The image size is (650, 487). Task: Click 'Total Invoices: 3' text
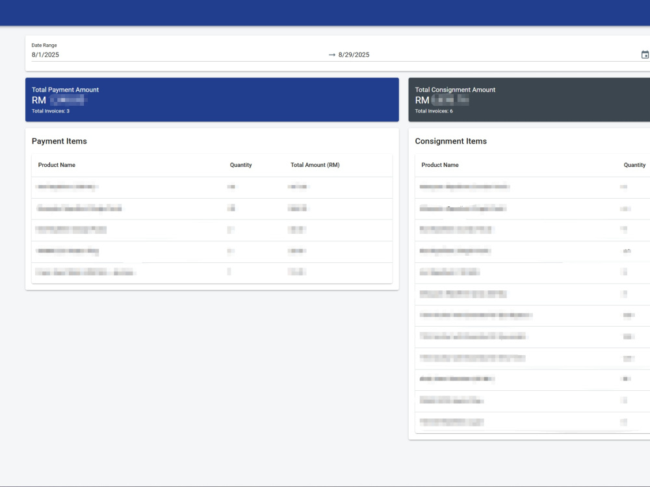pos(51,111)
